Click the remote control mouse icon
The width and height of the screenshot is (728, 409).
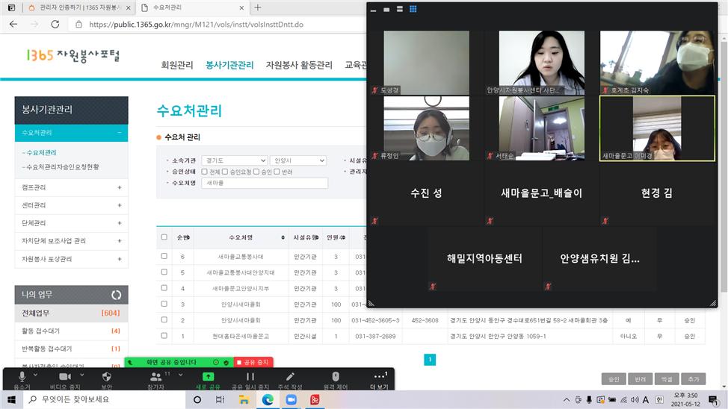coord(335,377)
